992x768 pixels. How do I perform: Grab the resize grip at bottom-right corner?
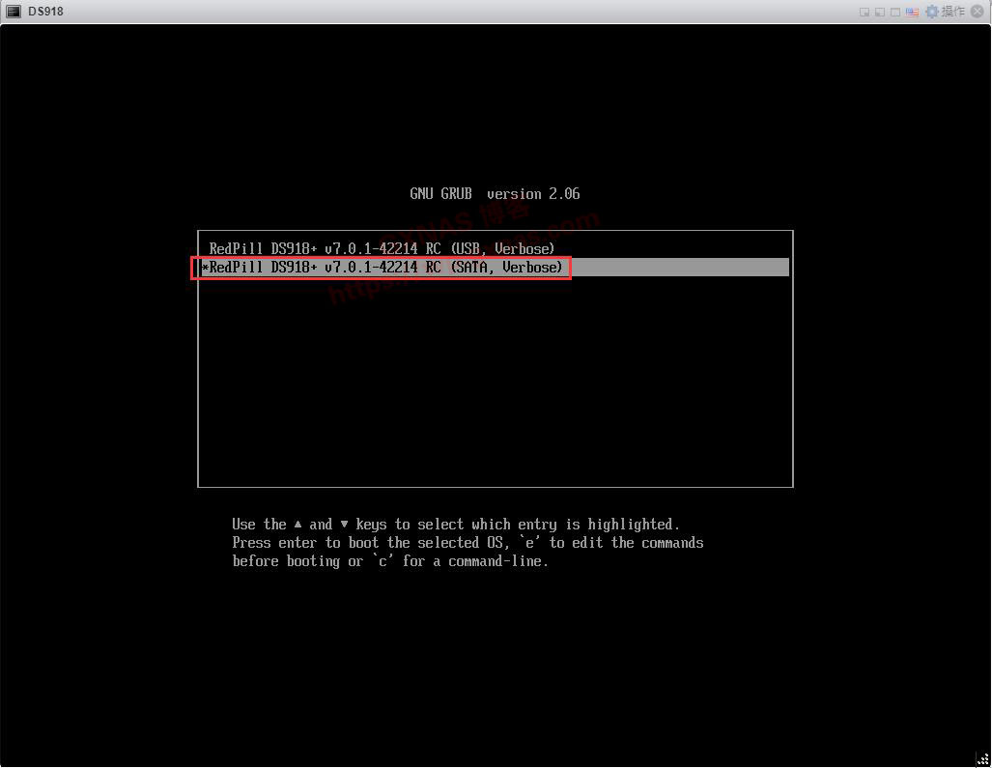click(982, 758)
